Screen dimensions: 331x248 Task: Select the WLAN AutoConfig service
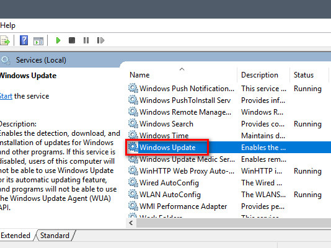[229, 195]
